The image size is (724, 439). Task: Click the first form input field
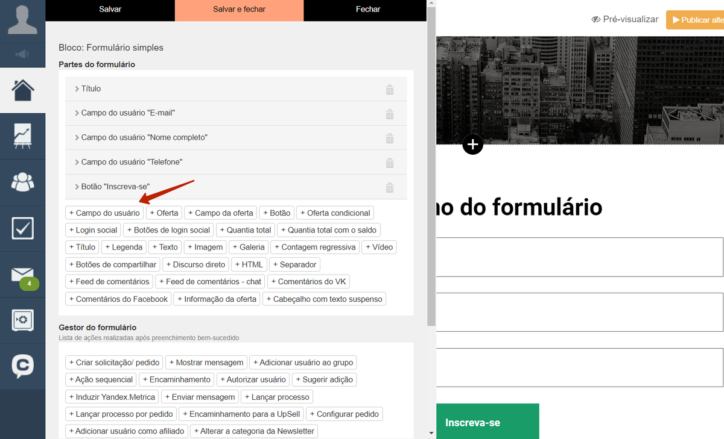click(x=579, y=257)
